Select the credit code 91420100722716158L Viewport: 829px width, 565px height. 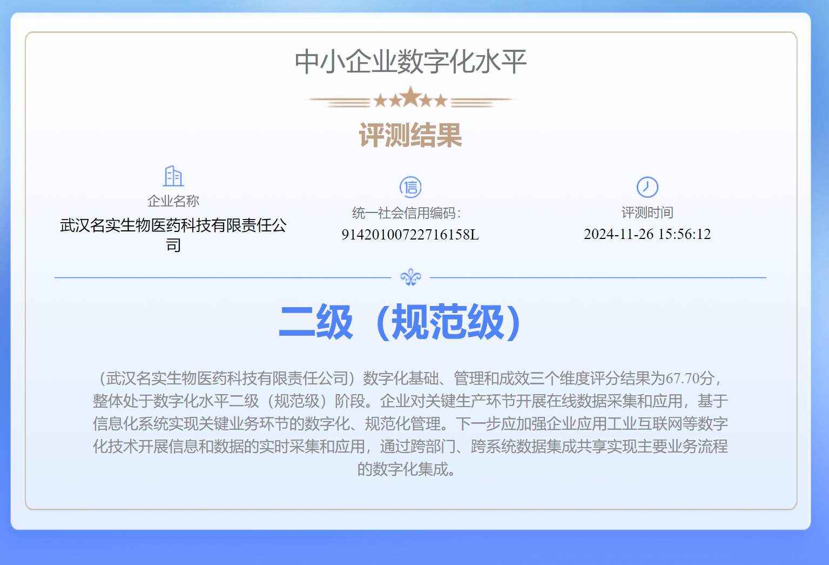pyautogui.click(x=410, y=235)
